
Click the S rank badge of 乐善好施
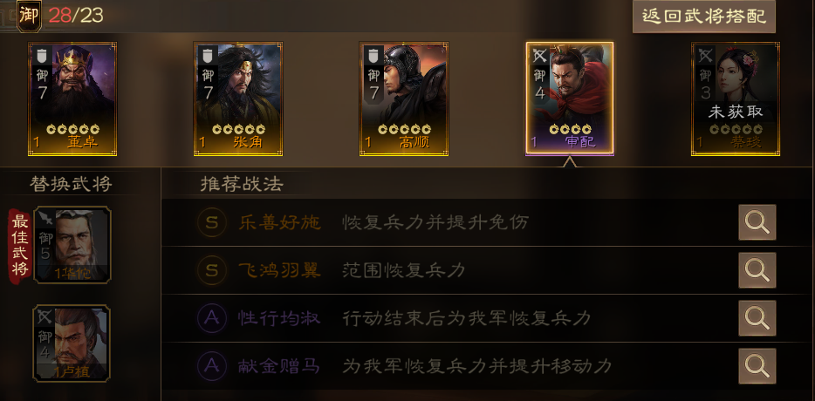pyautogui.click(x=211, y=223)
